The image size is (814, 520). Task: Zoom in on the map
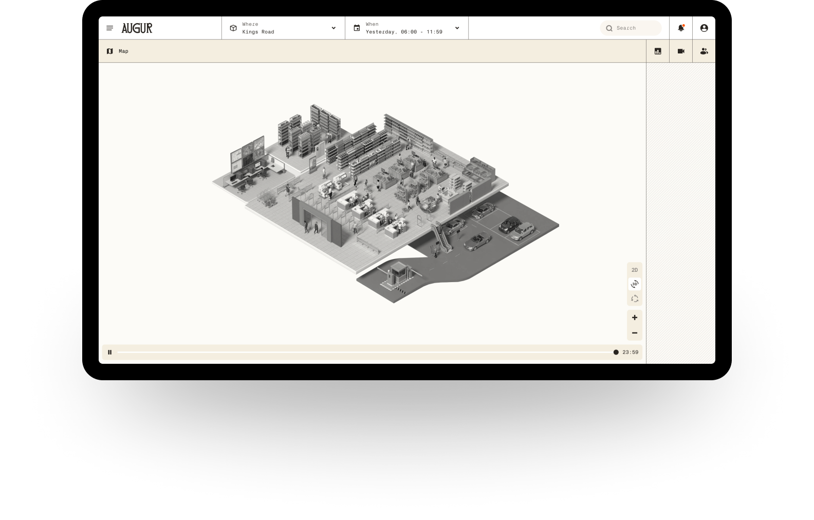tap(635, 318)
